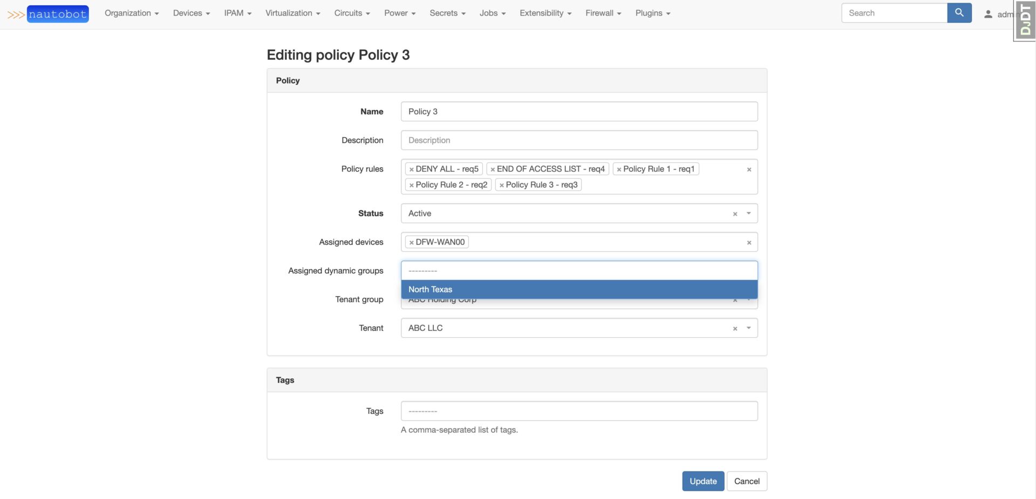
Task: Open the IPAM menu
Action: coord(237,13)
